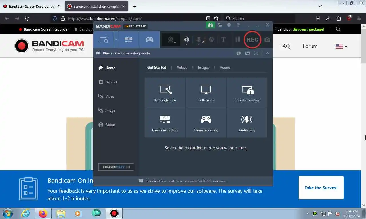Click the pause recording button
The image size is (366, 219).
pos(237,40)
